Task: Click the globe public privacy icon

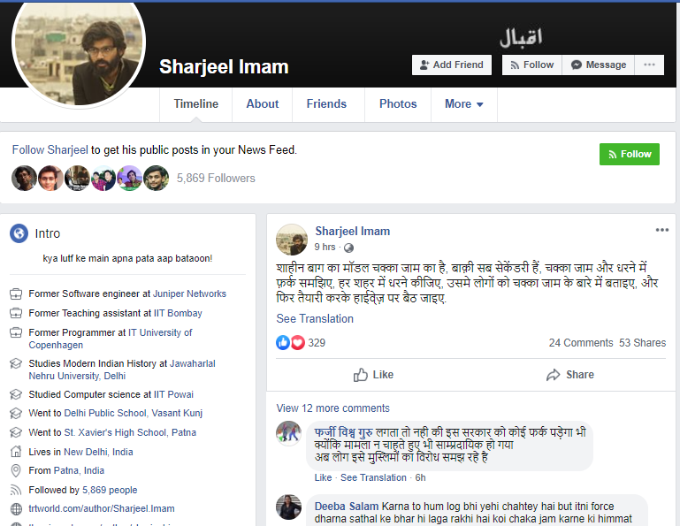Action: point(348,248)
